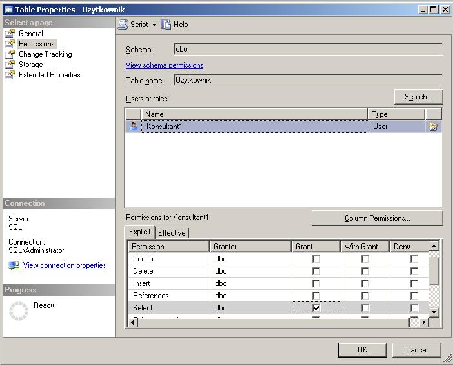Toggle Grant checkbox for Control
453x366 pixels.
click(x=316, y=259)
